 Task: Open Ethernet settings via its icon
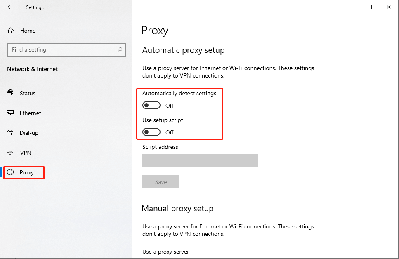10,113
